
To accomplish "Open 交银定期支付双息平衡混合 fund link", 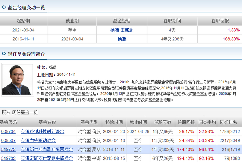I will [x=47, y=158].
